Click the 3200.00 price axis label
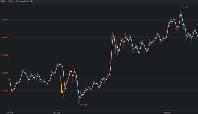 (x=5, y=55)
